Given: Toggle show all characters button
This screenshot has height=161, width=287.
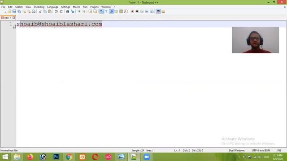Looking at the screenshot, I should [106, 12].
